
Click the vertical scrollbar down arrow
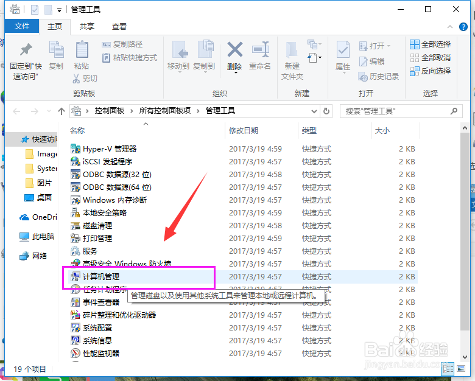[465, 357]
